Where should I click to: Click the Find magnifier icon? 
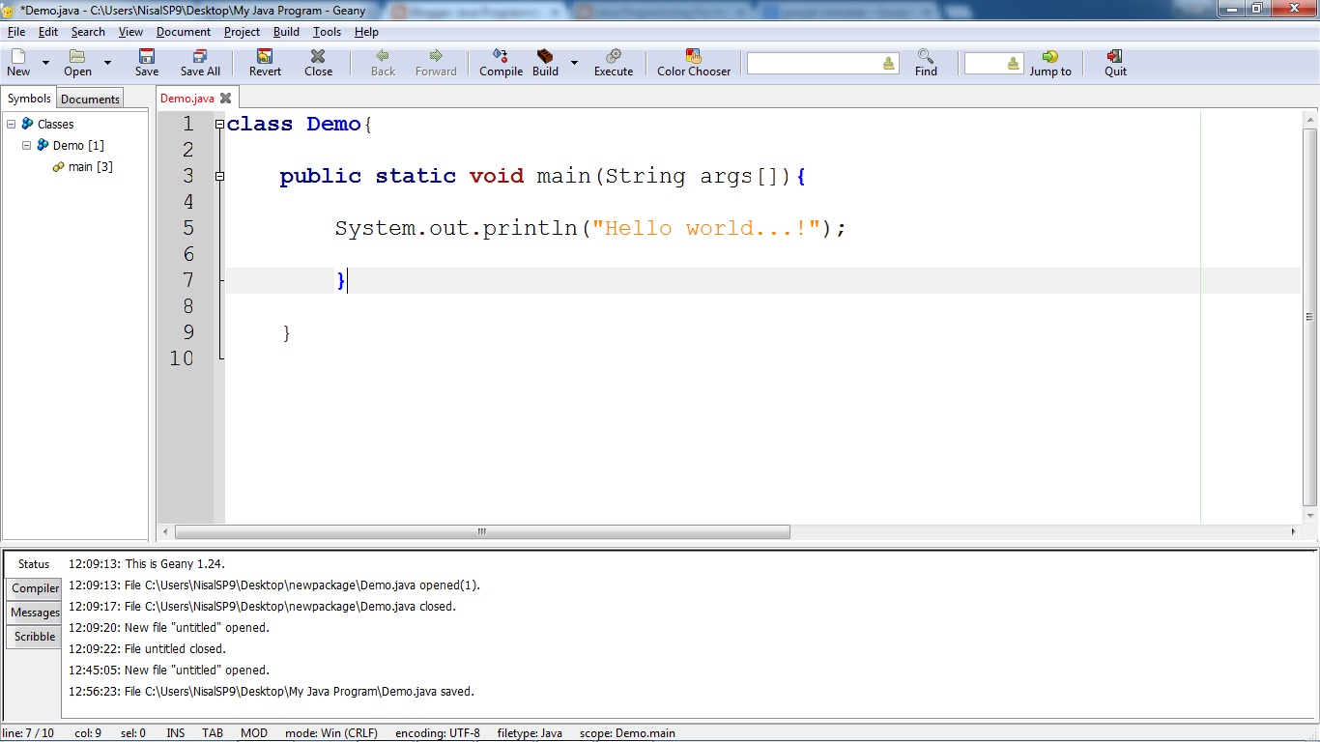pyautogui.click(x=926, y=56)
